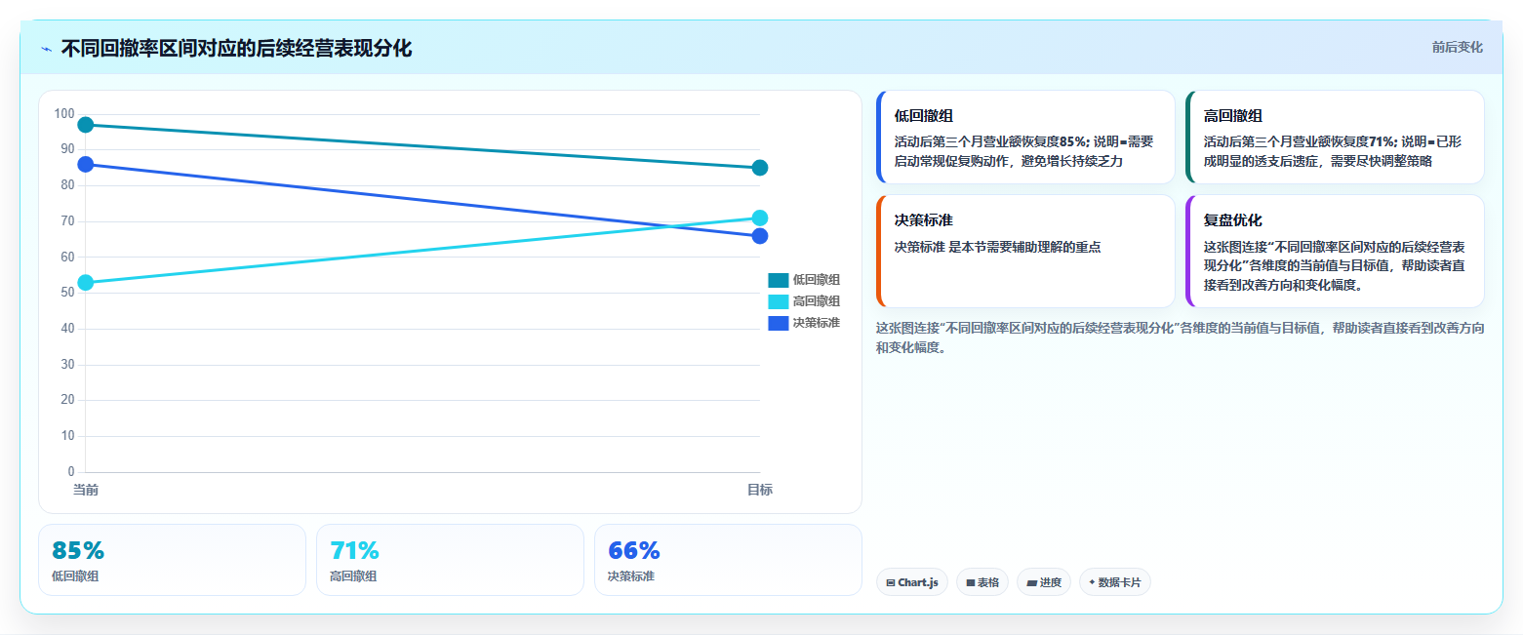Image resolution: width=1523 pixels, height=635 pixels.
Task: Click 决策标准 data point at 当前 (86)
Action: [x=86, y=164]
